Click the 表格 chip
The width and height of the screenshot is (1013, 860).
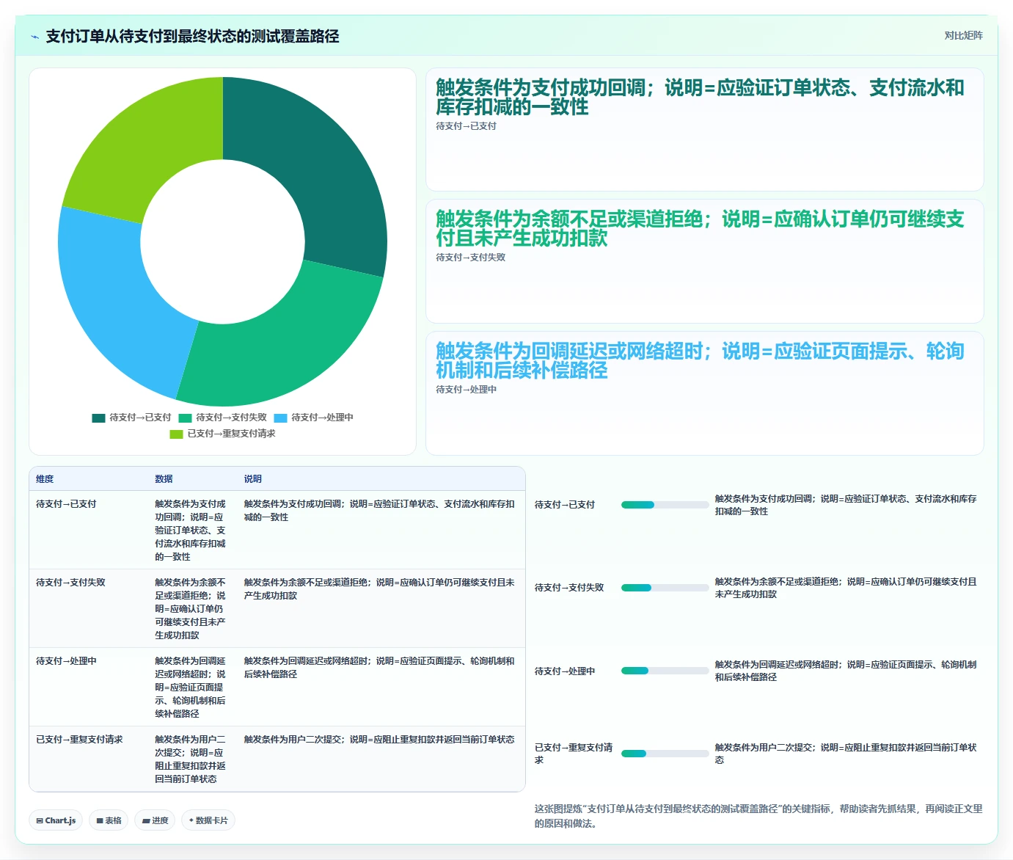coord(109,820)
